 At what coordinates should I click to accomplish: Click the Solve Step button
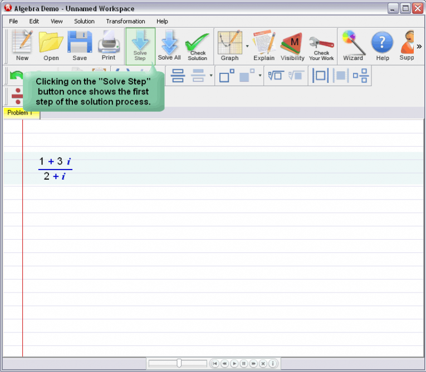point(140,46)
